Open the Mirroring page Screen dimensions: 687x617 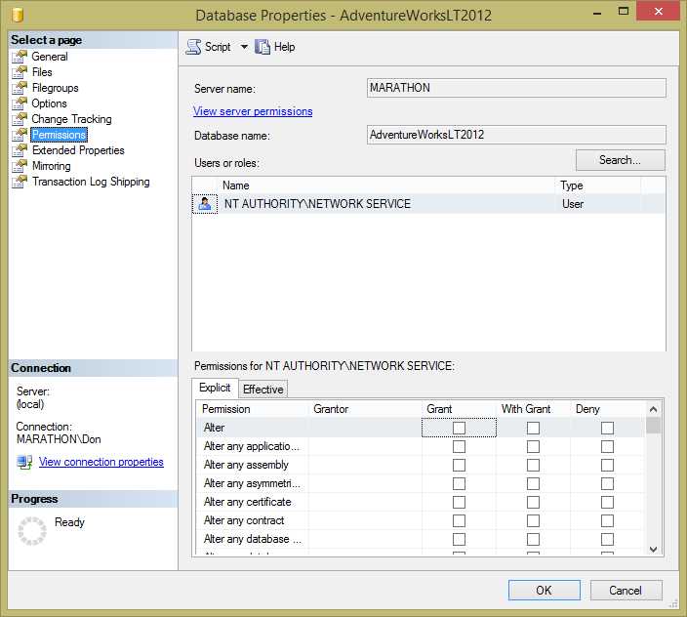coord(52,166)
